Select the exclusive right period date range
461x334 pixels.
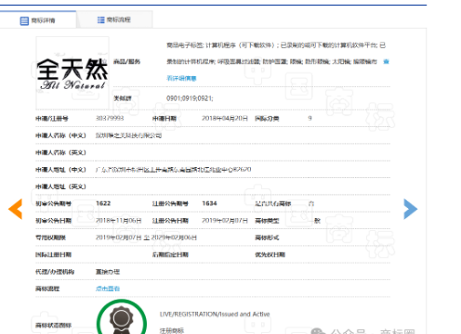[x=146, y=238]
